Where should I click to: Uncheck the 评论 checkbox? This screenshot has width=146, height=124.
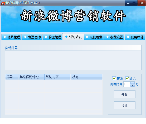(x=127, y=78)
